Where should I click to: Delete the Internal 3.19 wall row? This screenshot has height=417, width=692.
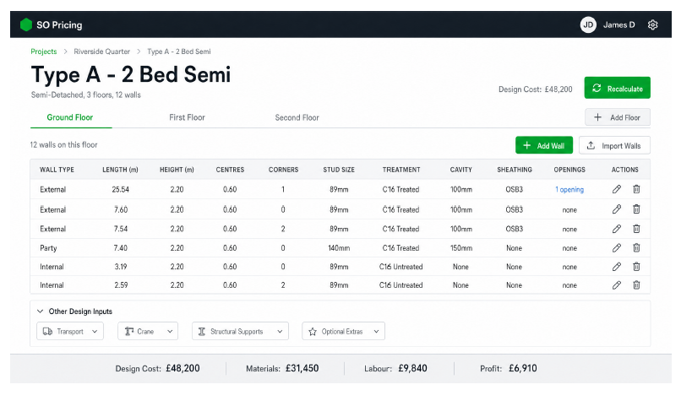point(636,267)
